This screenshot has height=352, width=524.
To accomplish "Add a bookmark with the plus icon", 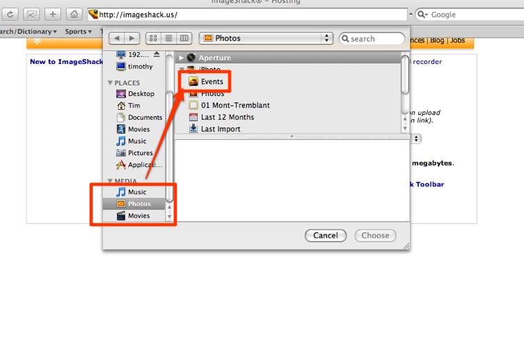I will [x=52, y=15].
